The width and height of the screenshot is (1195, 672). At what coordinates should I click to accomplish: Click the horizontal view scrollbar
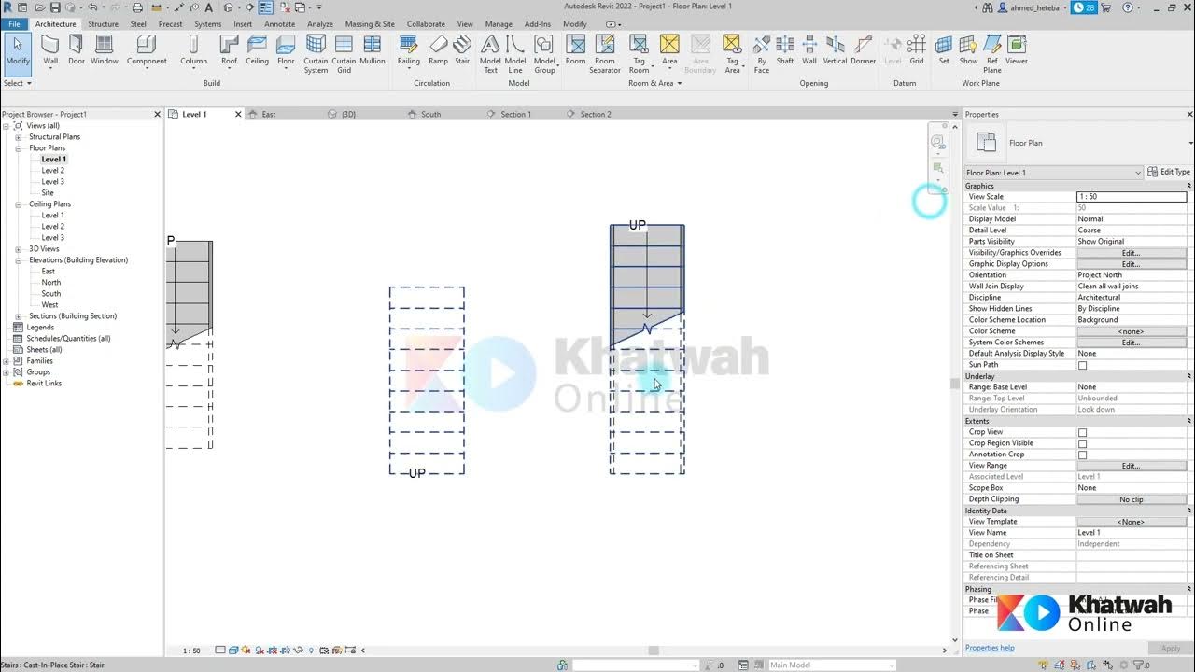[654, 651]
